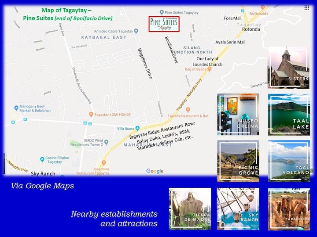Open the Museo Orlina photo
Image resolution: width=317 pixels, height=237 pixels.
[238, 114]
